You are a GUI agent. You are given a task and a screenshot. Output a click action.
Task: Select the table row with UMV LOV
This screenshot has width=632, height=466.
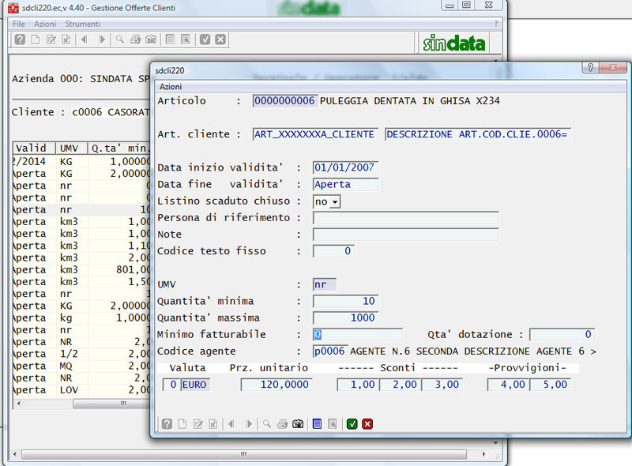(81, 390)
